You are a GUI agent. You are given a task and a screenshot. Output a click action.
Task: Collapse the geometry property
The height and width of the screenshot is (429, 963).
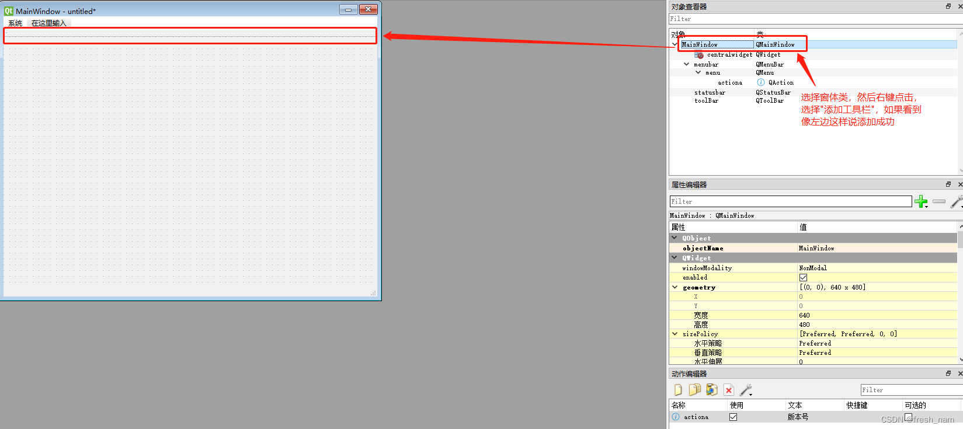click(x=675, y=287)
